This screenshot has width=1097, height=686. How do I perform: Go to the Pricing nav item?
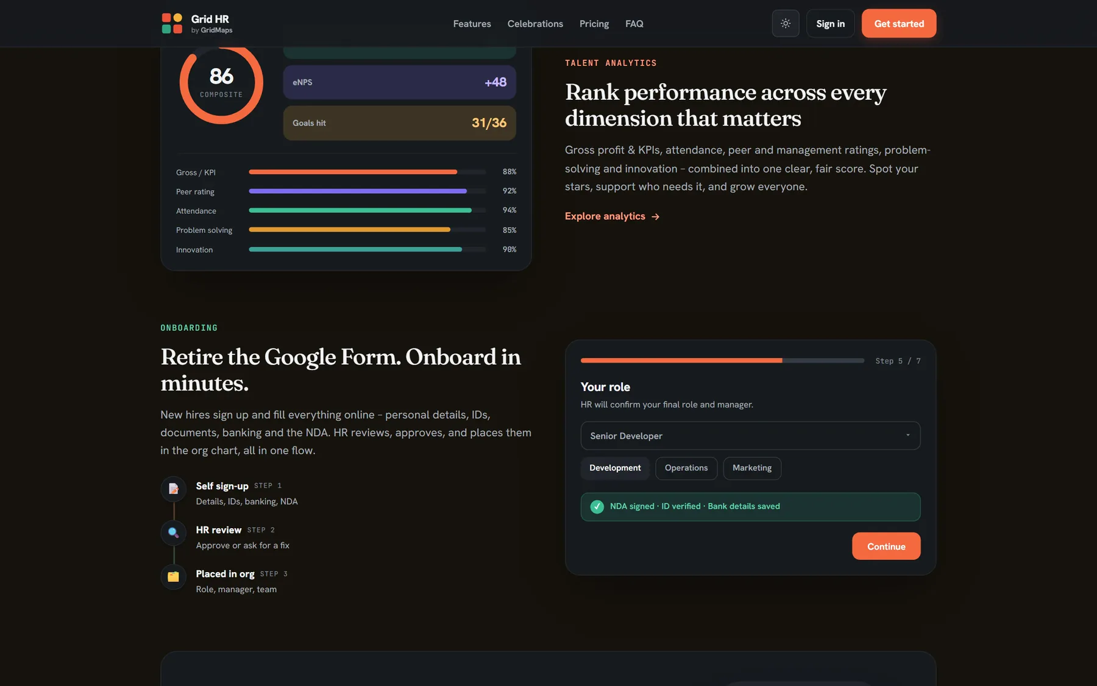pos(594,24)
